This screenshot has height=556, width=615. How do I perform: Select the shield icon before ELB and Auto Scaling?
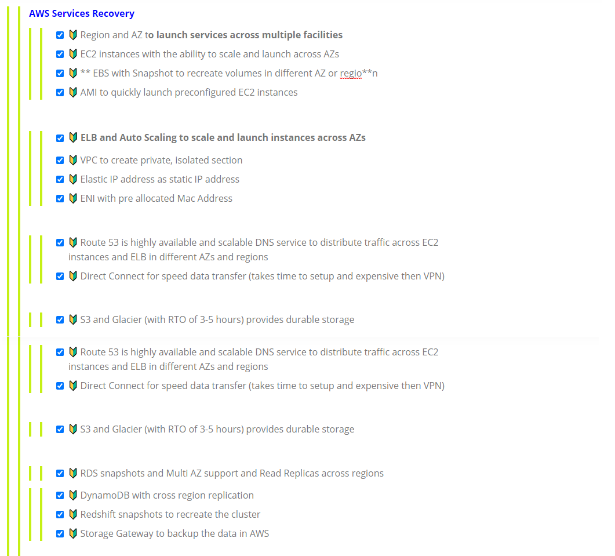(73, 137)
